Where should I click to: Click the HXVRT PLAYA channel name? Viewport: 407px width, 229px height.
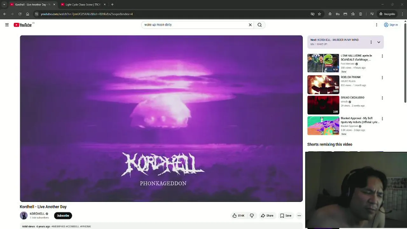[348, 81]
